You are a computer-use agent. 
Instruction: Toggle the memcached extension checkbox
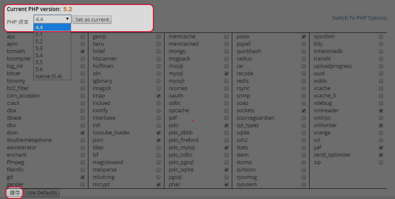[226, 44]
